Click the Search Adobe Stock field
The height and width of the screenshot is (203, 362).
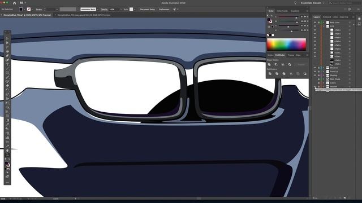(344, 3)
